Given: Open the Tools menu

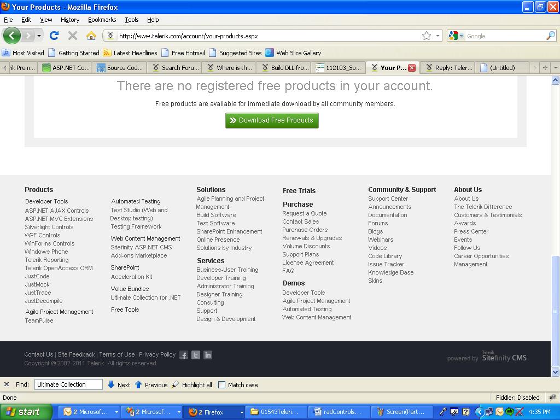Looking at the screenshot, I should pyautogui.click(x=131, y=20).
